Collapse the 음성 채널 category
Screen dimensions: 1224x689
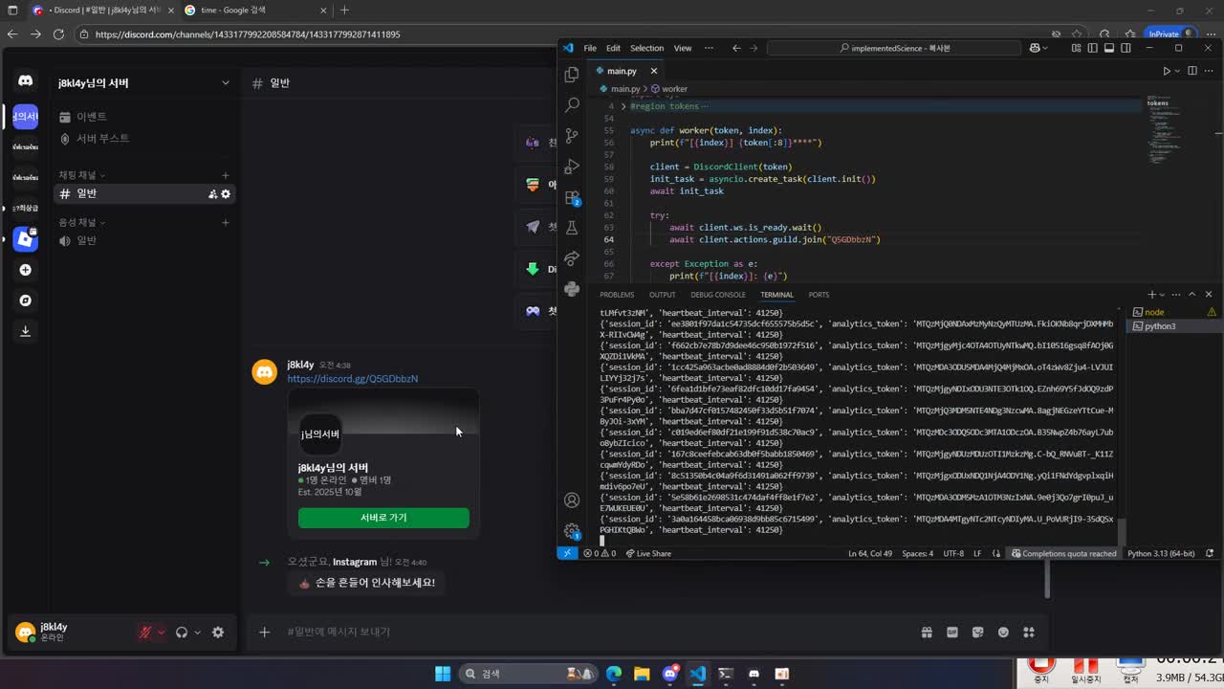[x=81, y=222]
